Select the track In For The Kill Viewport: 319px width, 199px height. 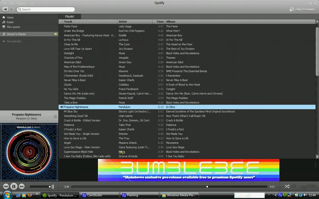click(x=72, y=40)
